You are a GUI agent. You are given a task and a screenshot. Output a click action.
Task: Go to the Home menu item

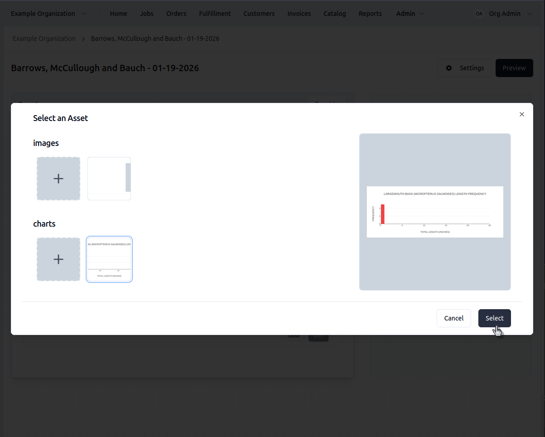[x=118, y=14]
